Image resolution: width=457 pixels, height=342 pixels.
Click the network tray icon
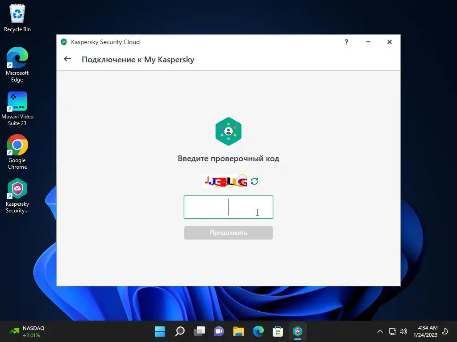[x=392, y=331]
